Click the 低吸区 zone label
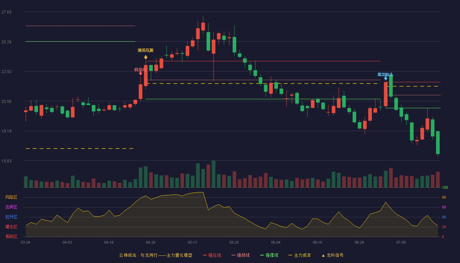The image size is (460, 263). [x=11, y=236]
